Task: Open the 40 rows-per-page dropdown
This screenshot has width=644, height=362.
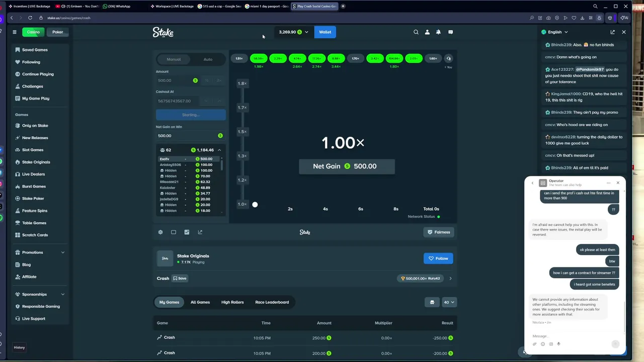Action: point(449,302)
